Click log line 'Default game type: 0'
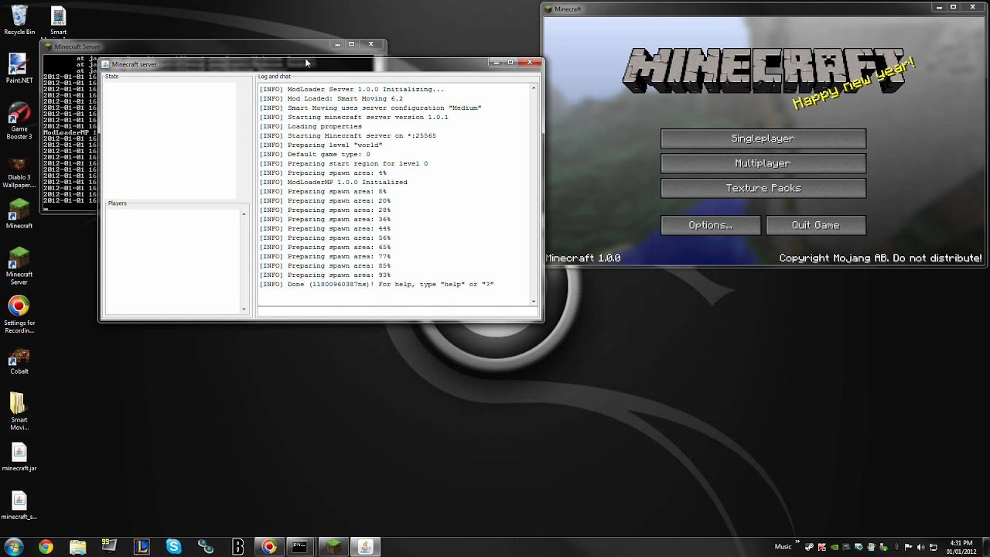 [315, 154]
